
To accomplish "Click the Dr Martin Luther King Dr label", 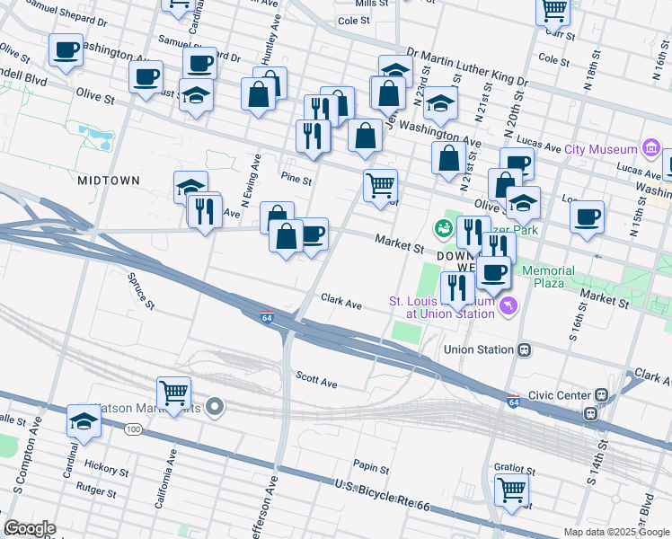I will click(467, 66).
